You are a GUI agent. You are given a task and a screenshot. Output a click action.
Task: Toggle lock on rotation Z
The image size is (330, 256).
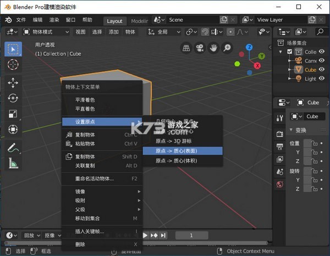[x=315, y=189]
